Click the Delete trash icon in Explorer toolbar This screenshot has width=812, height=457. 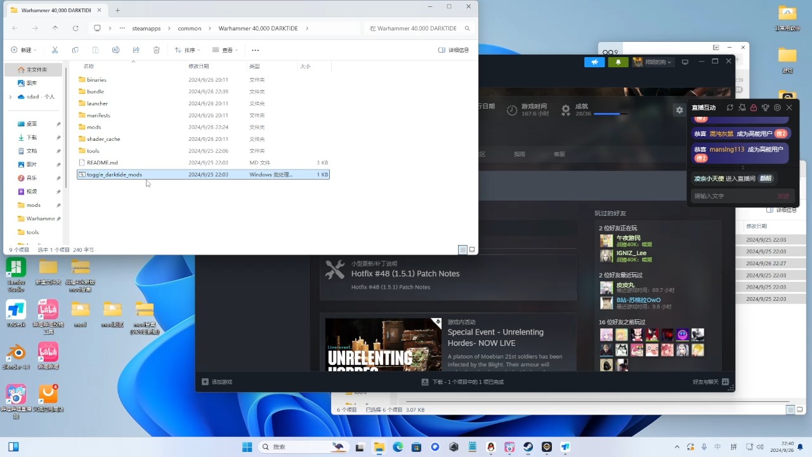coord(157,50)
